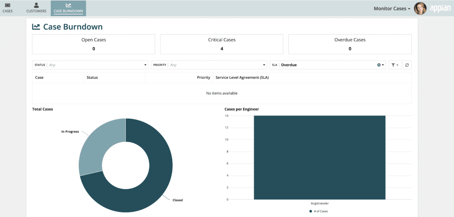Click the 'Total Cases' chart title
Screen dimensions: 454x217
click(x=43, y=109)
